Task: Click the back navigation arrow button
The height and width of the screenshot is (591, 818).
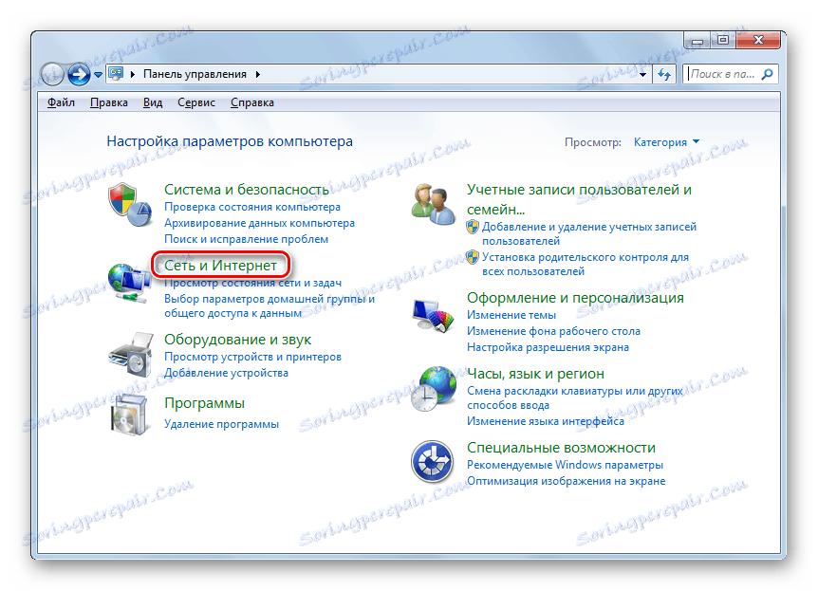Action: (52, 75)
